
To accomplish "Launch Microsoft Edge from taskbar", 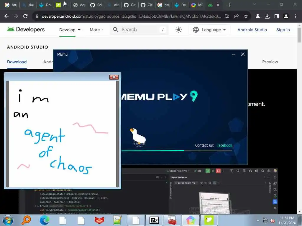I will click(44, 220).
